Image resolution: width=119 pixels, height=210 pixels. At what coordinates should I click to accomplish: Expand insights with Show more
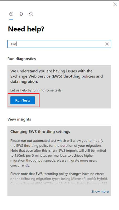pos(100,192)
